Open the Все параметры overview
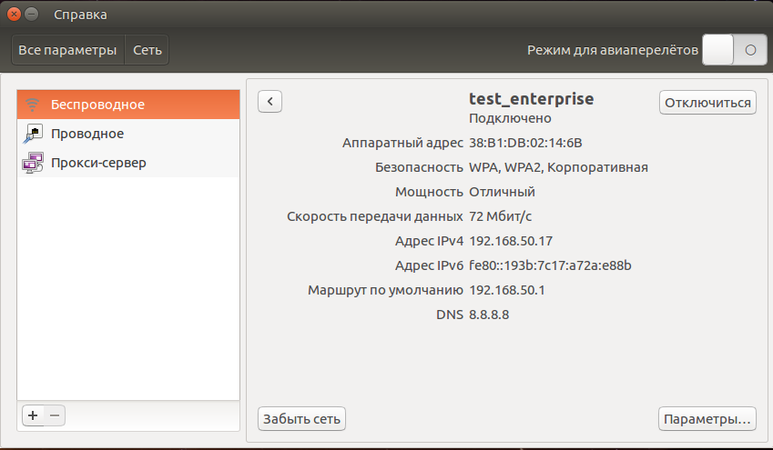Image resolution: width=773 pixels, height=450 pixels. click(67, 50)
